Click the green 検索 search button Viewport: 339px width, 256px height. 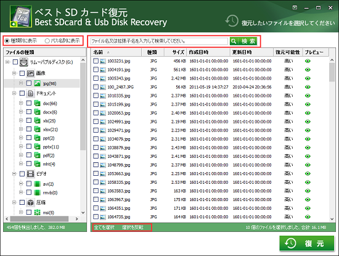(x=243, y=41)
